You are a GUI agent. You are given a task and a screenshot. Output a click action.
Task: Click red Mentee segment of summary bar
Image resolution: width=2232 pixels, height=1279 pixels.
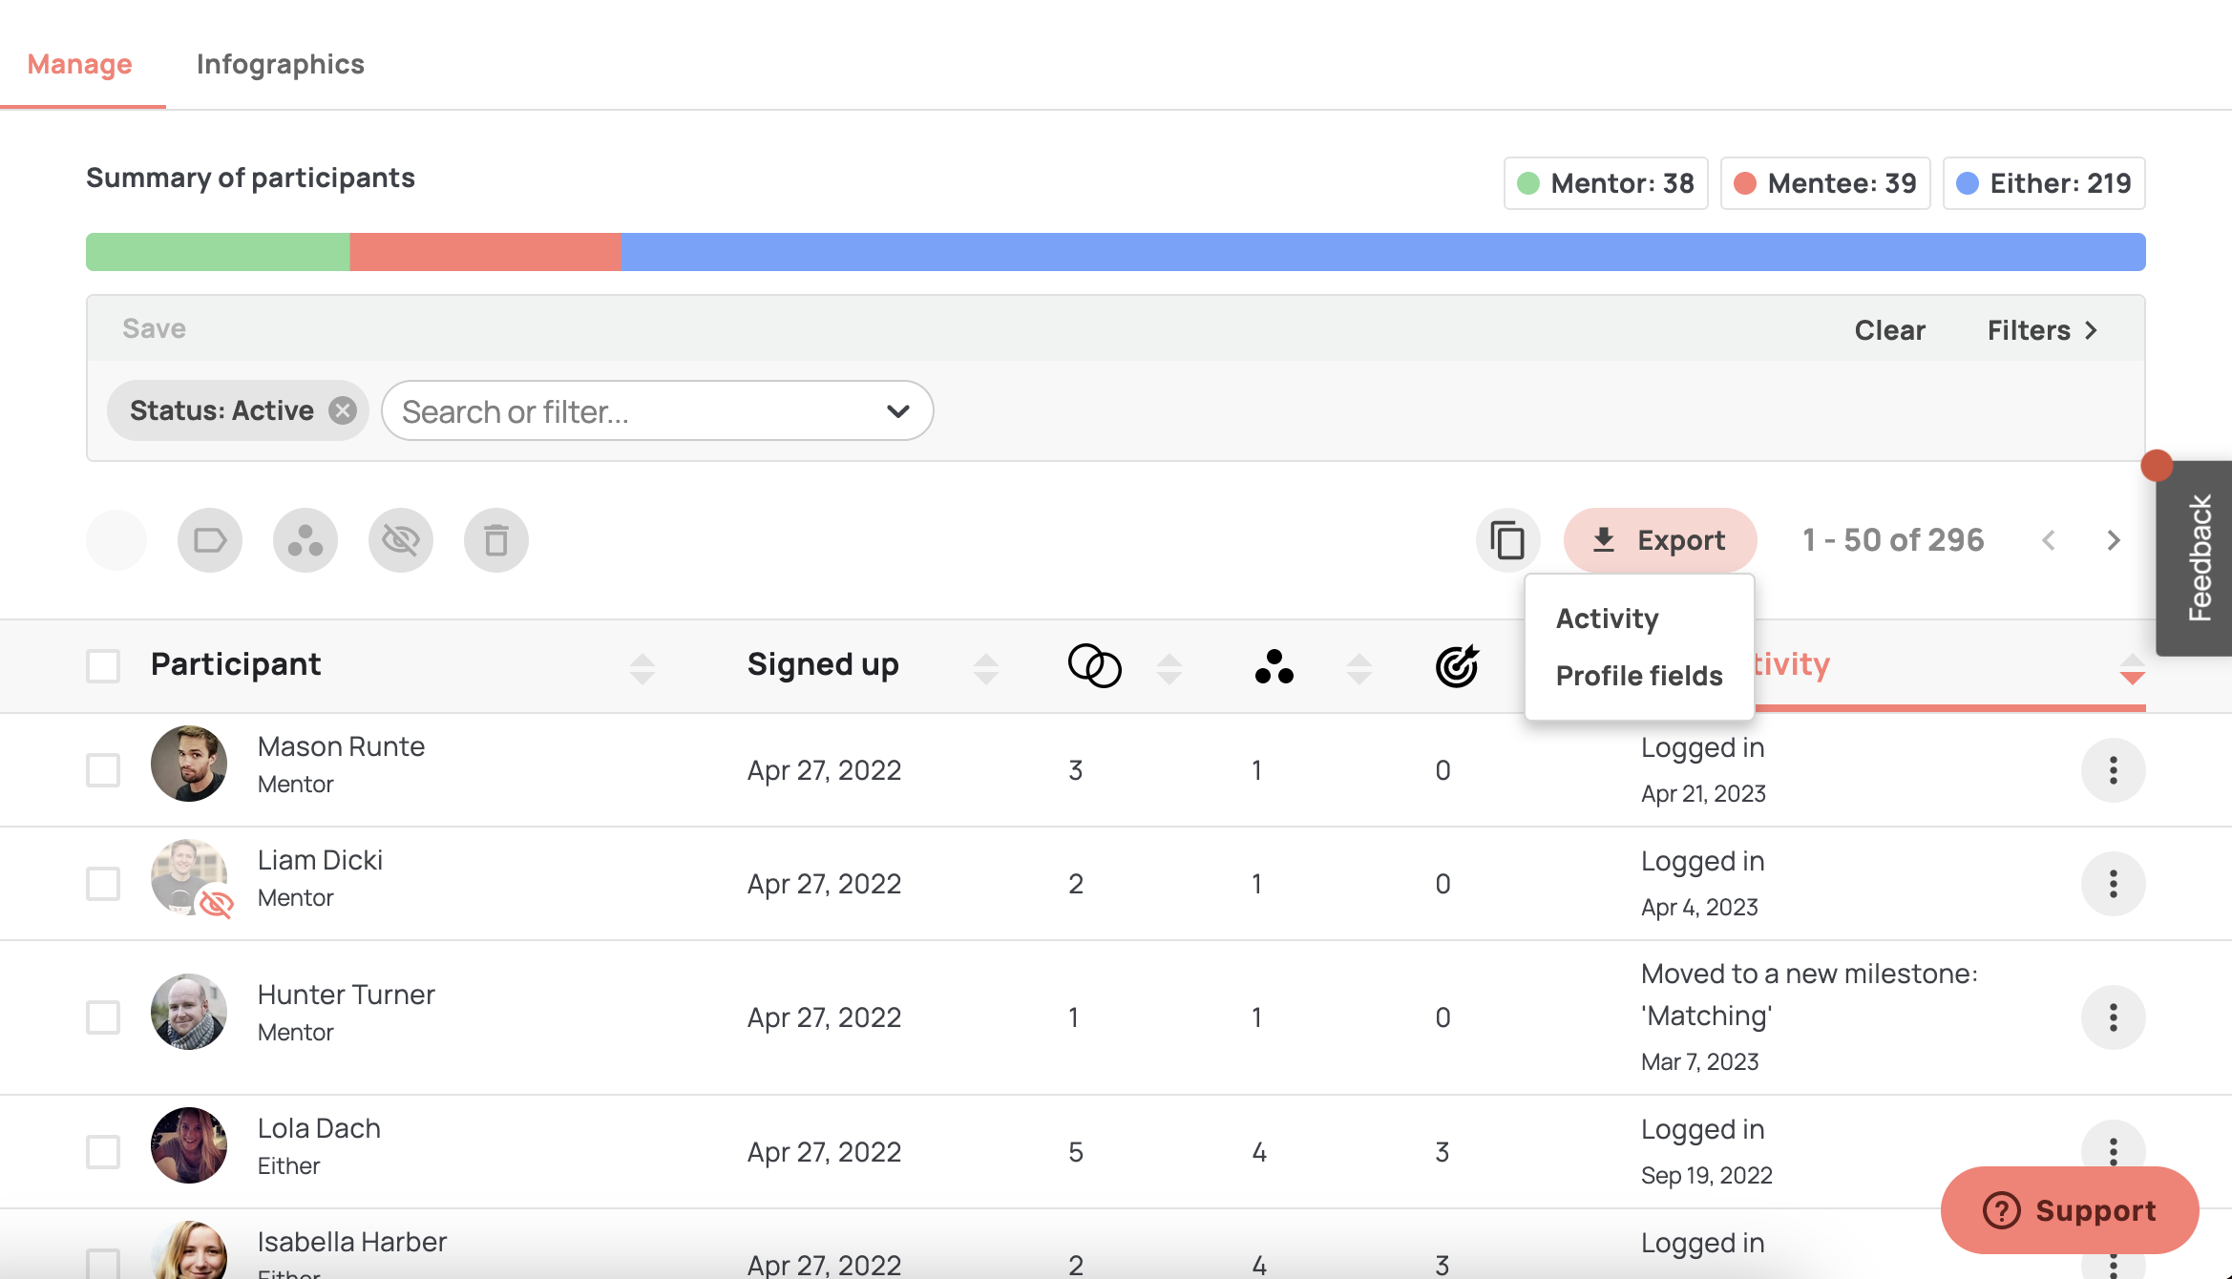(486, 252)
